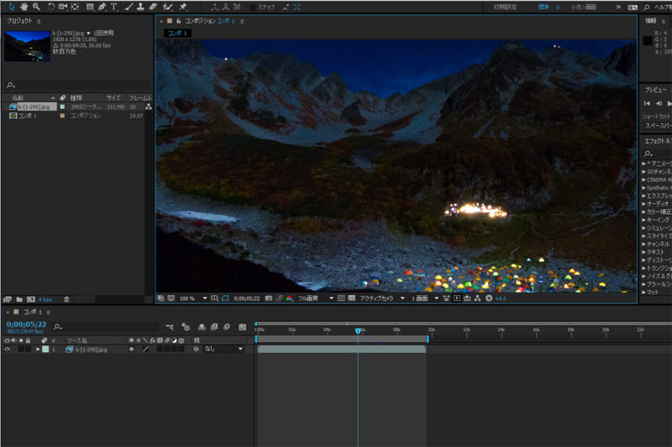Toggle Fast Previews button in viewer

tap(457, 299)
